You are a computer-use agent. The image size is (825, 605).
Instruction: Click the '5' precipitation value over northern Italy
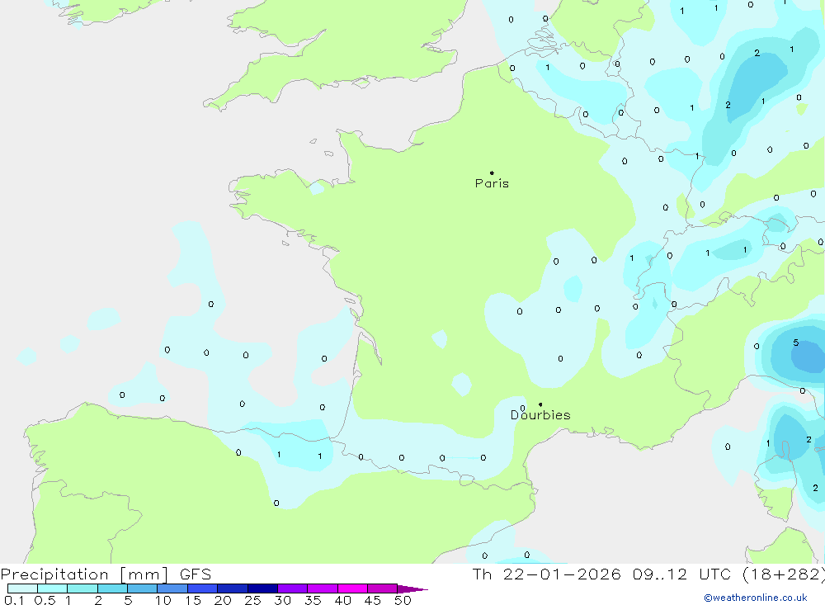795,343
